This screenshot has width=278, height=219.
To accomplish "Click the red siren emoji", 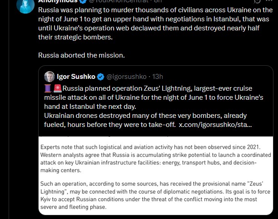I will [57, 88].
